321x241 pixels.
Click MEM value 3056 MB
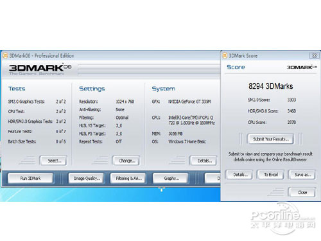pyautogui.click(x=175, y=134)
